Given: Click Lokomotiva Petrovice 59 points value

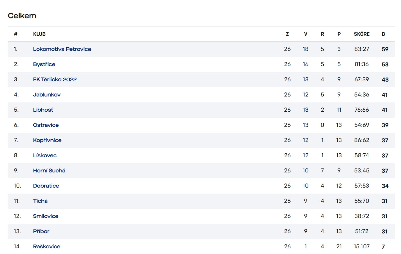Looking at the screenshot, I should [385, 49].
